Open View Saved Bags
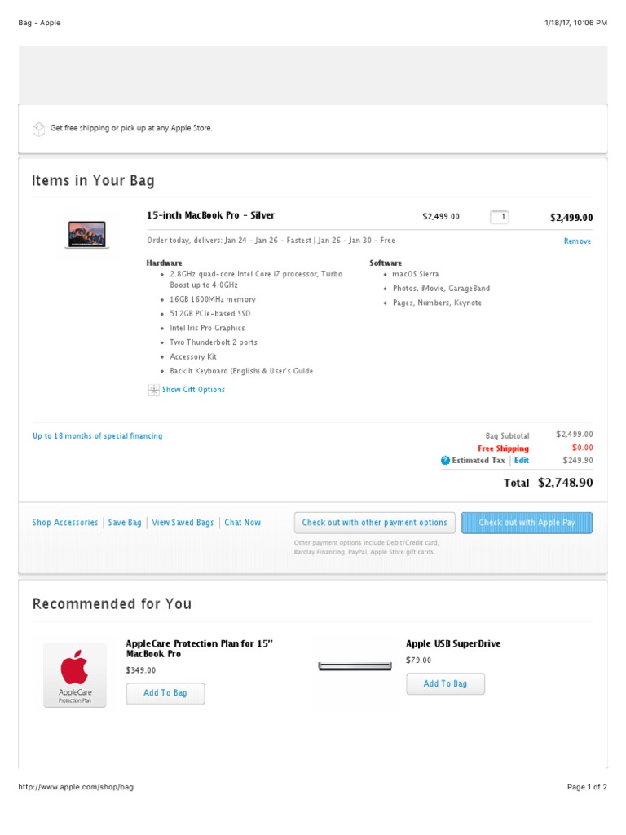 point(183,523)
